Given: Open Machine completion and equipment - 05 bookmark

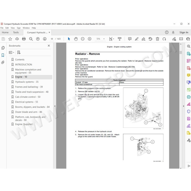Looking at the screenshot, I should [28, 71].
